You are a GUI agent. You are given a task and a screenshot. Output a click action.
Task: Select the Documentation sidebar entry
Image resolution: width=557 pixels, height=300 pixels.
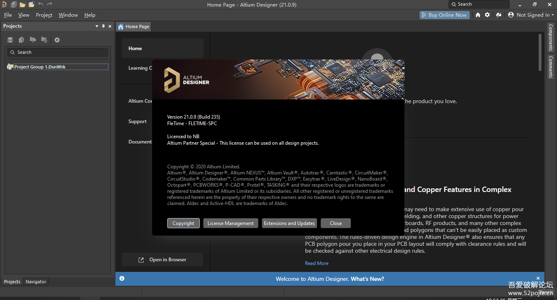[x=140, y=142]
